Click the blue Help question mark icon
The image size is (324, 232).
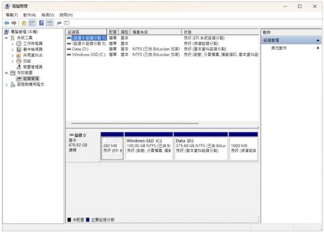tap(42, 23)
